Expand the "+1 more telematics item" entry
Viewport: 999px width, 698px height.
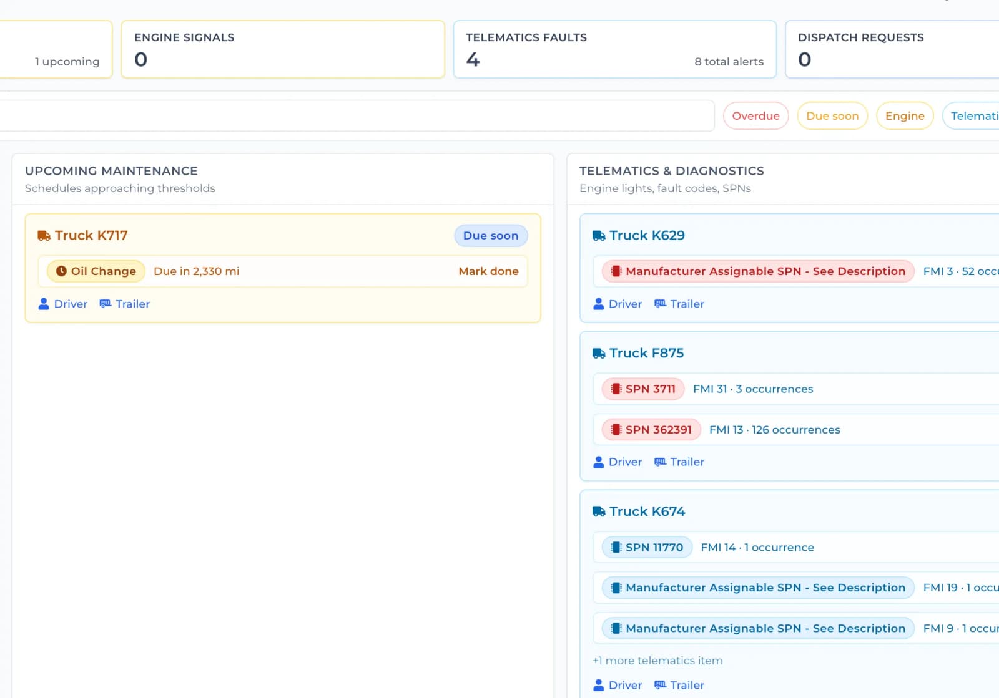click(x=657, y=660)
